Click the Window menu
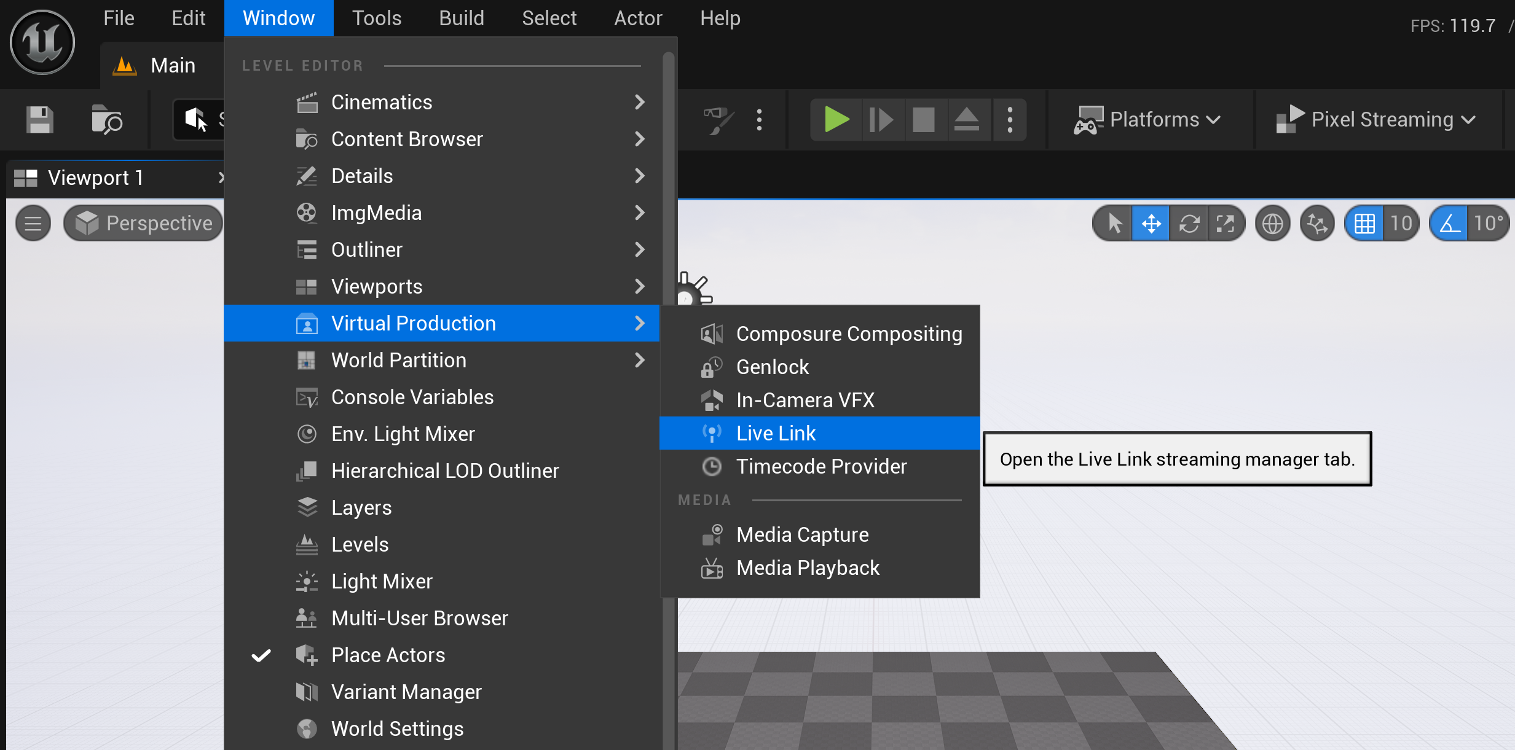The height and width of the screenshot is (750, 1515). (x=279, y=18)
